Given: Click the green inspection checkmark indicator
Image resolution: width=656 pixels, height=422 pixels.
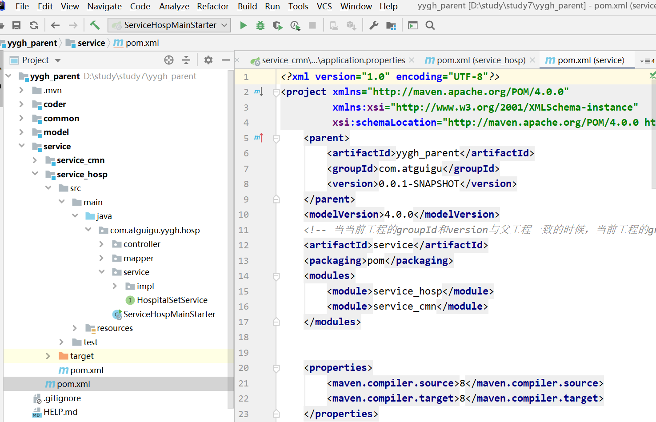Looking at the screenshot, I should click(x=652, y=76).
